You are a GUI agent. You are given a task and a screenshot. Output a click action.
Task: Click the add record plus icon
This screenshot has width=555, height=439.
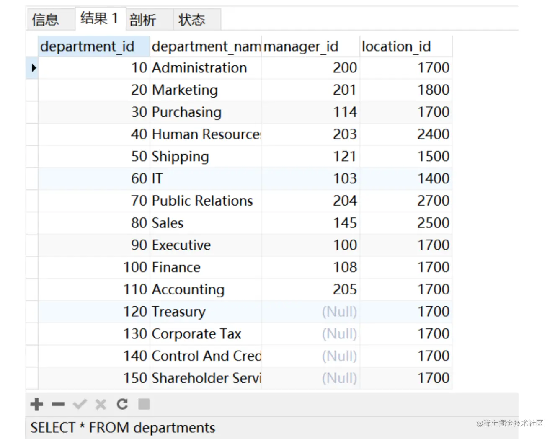point(37,404)
